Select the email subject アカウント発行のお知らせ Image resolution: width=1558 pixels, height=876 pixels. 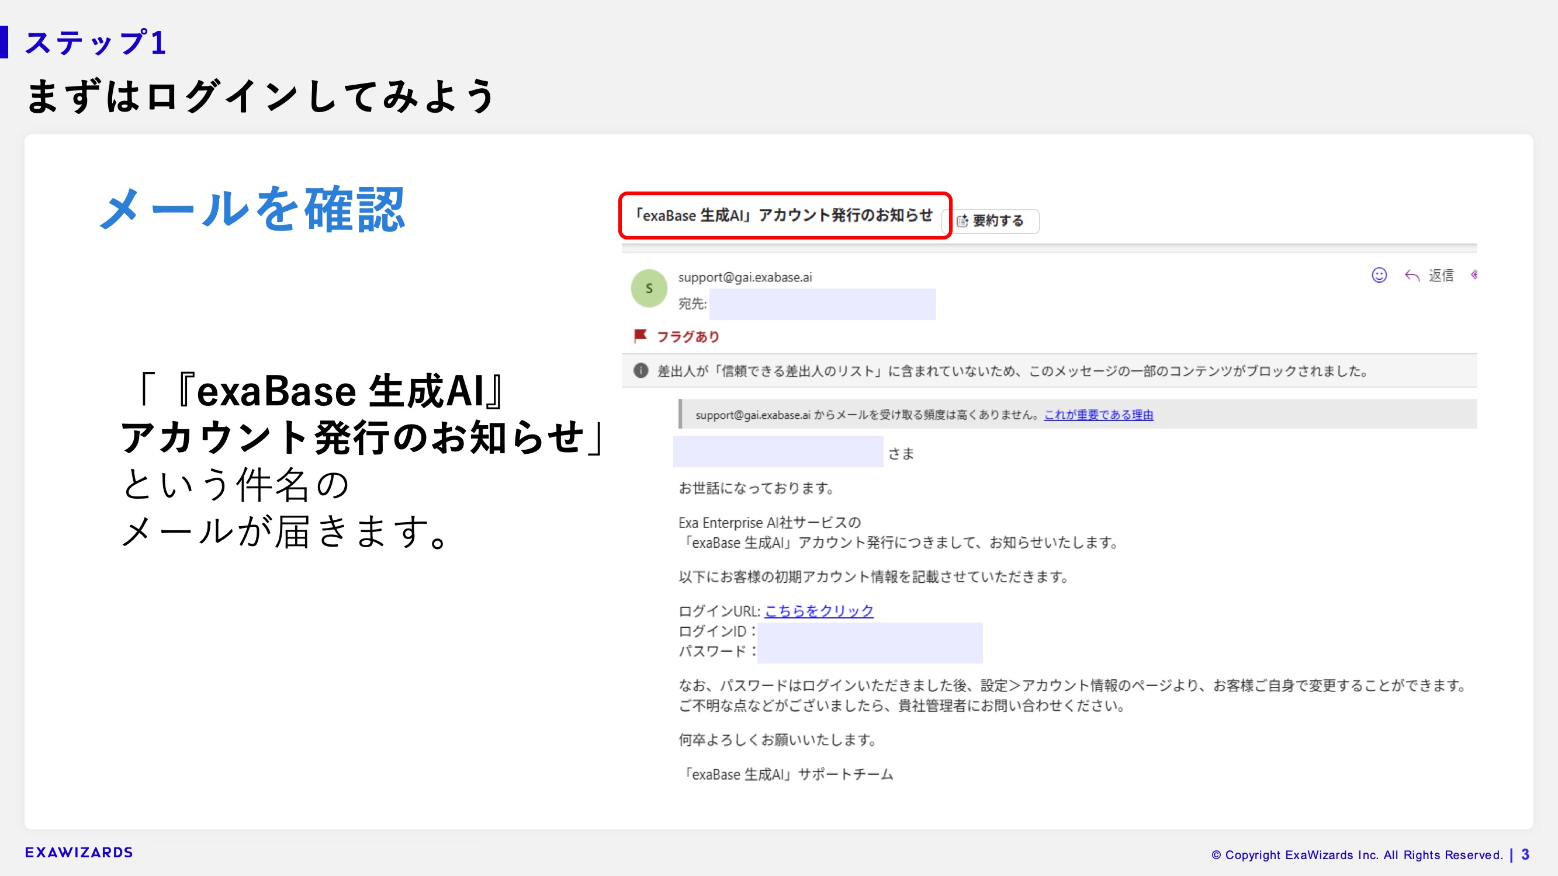[x=784, y=215]
